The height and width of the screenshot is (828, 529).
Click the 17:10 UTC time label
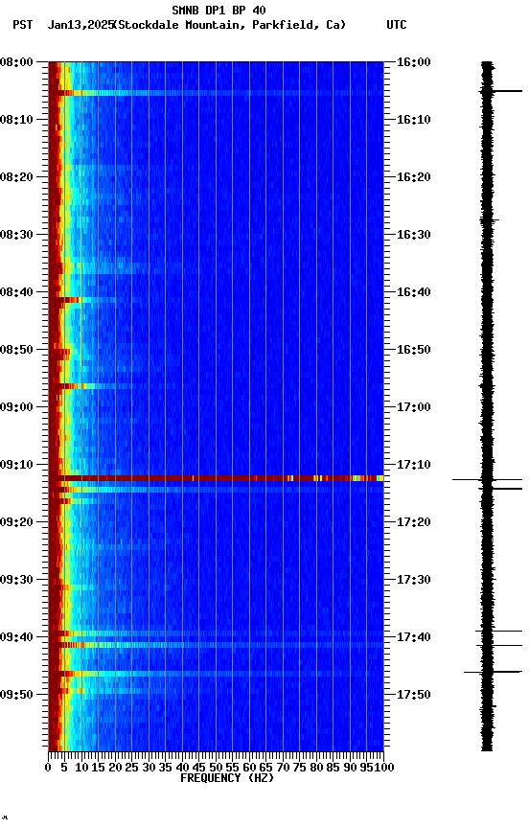(x=413, y=465)
